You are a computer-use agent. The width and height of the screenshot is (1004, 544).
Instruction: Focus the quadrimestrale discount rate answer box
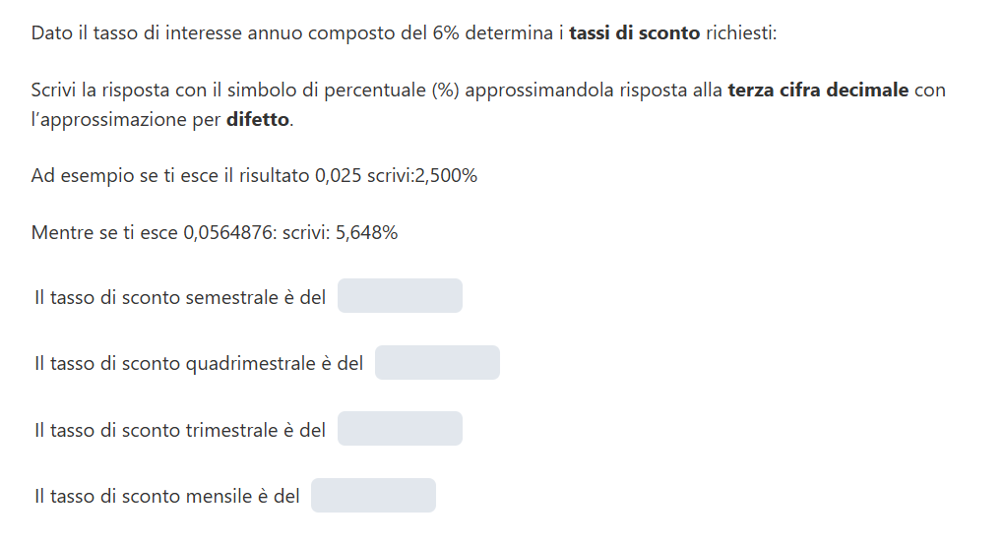[437, 363]
